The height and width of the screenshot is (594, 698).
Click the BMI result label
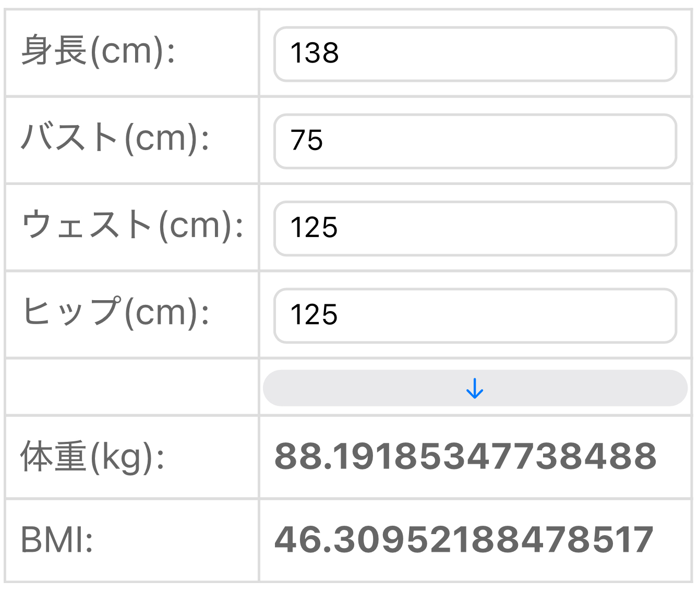click(57, 540)
